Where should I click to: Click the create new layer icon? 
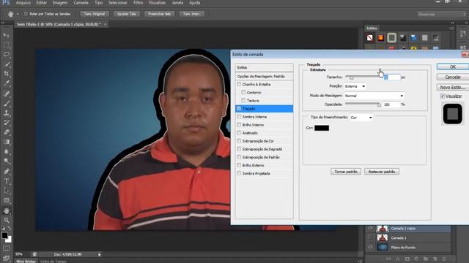435,259
